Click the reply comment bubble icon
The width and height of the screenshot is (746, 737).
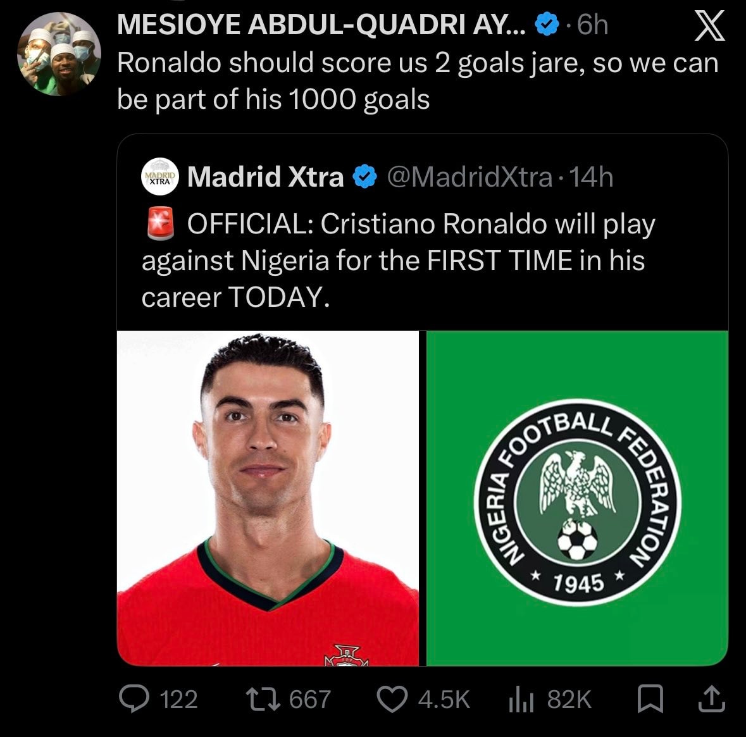pos(134,698)
